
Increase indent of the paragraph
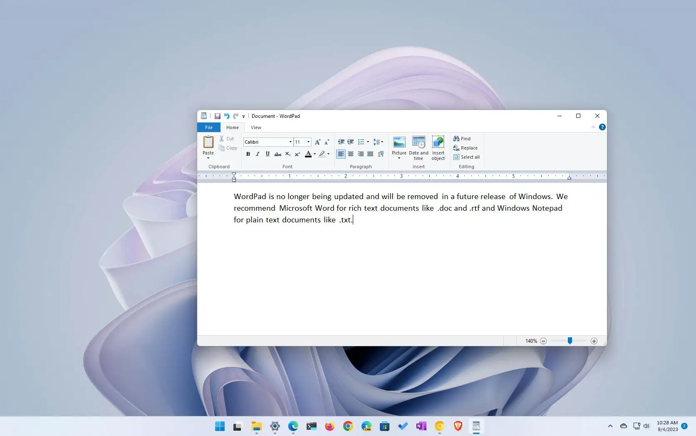point(350,142)
